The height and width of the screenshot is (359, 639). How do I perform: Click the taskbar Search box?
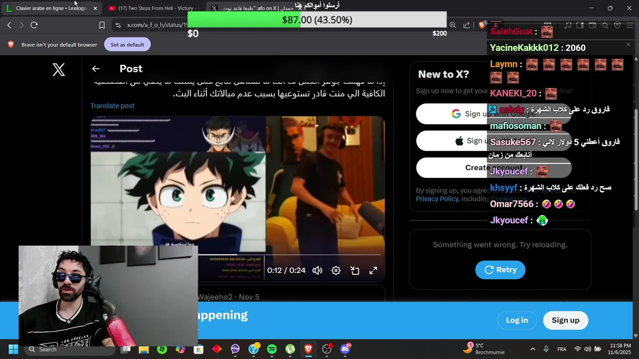tap(69, 349)
